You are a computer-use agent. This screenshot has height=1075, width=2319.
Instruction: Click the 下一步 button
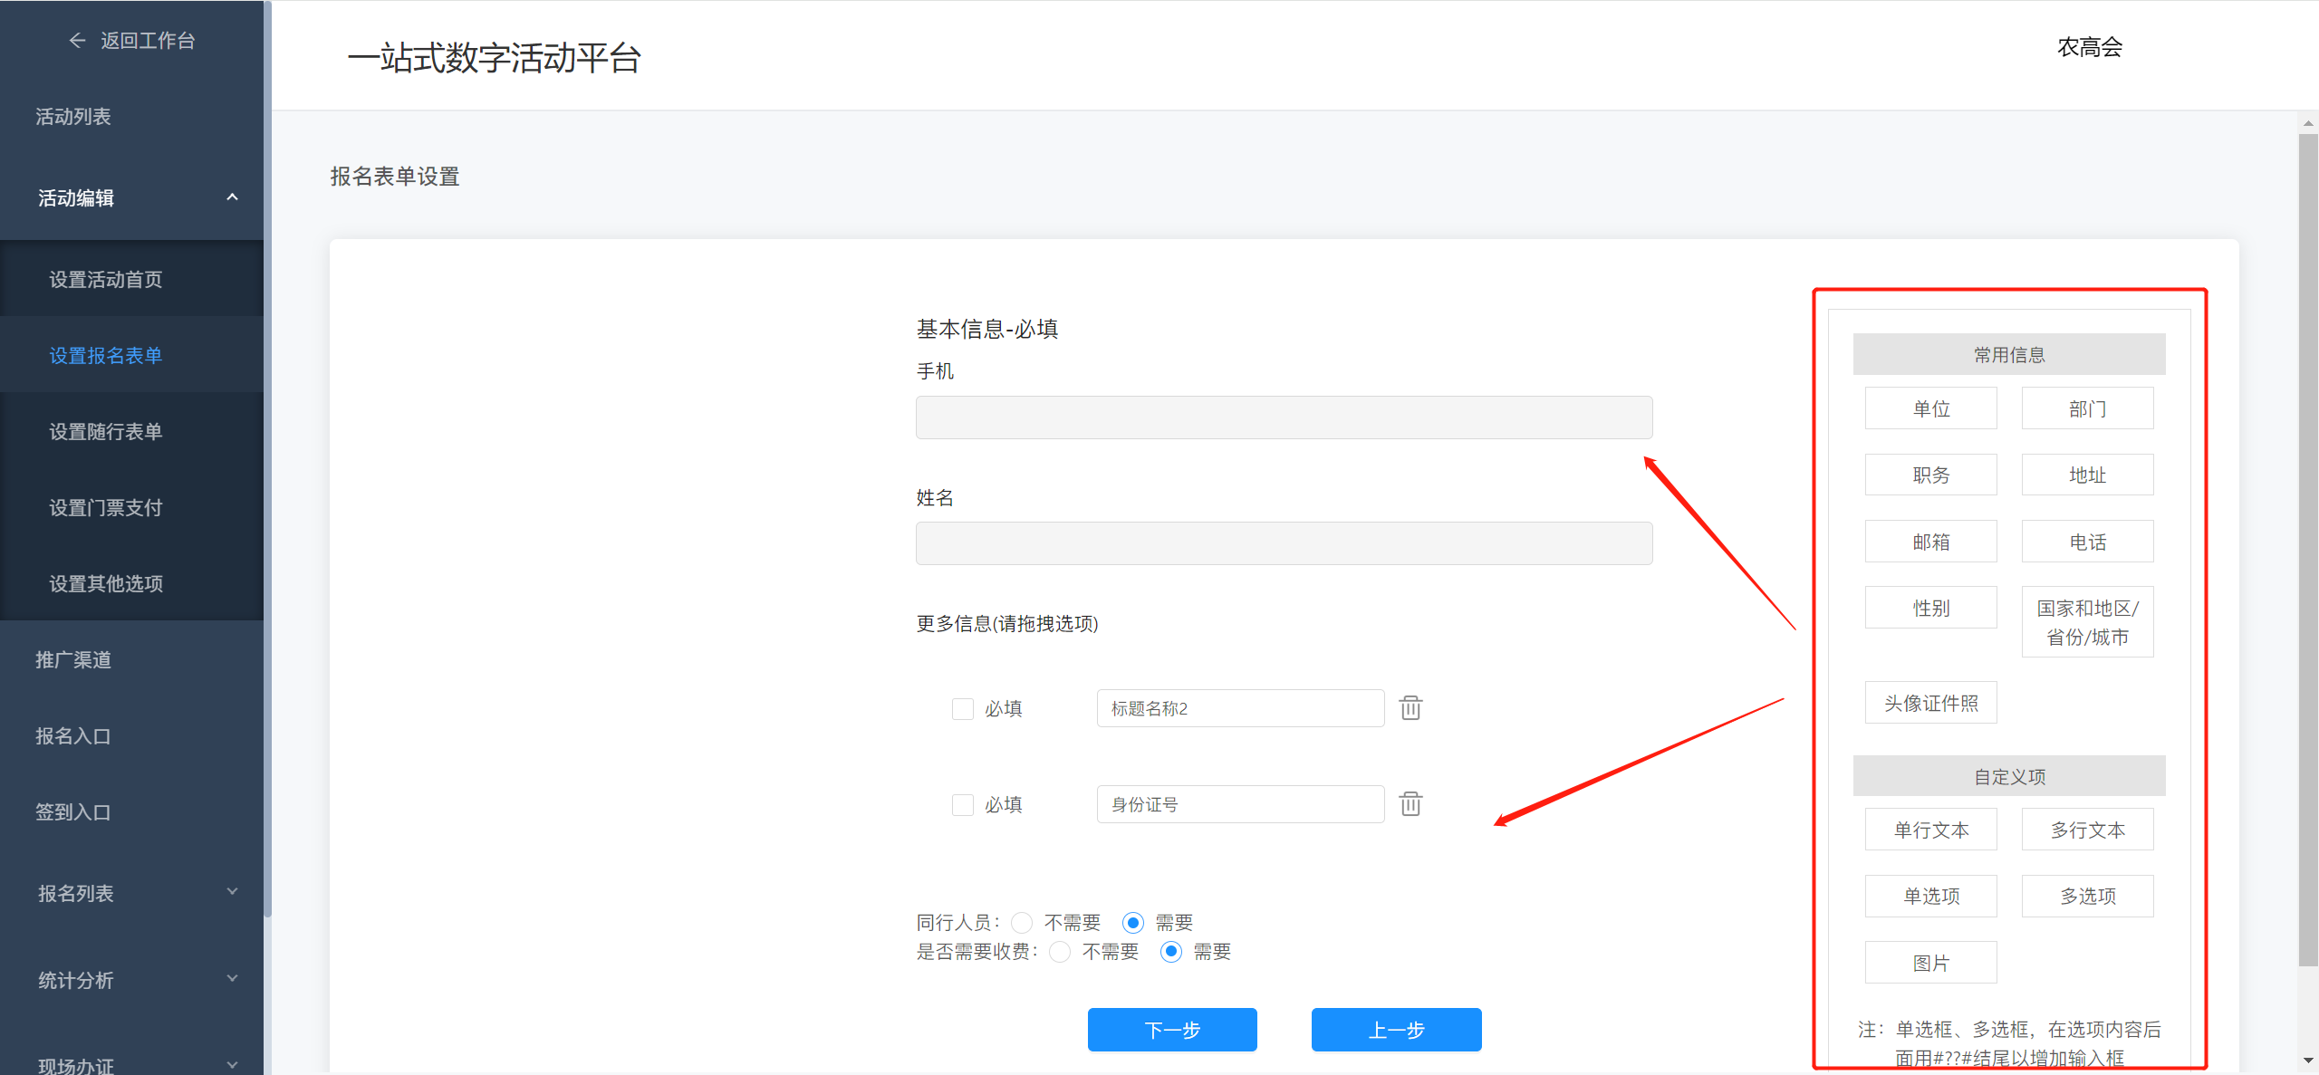point(1172,1030)
